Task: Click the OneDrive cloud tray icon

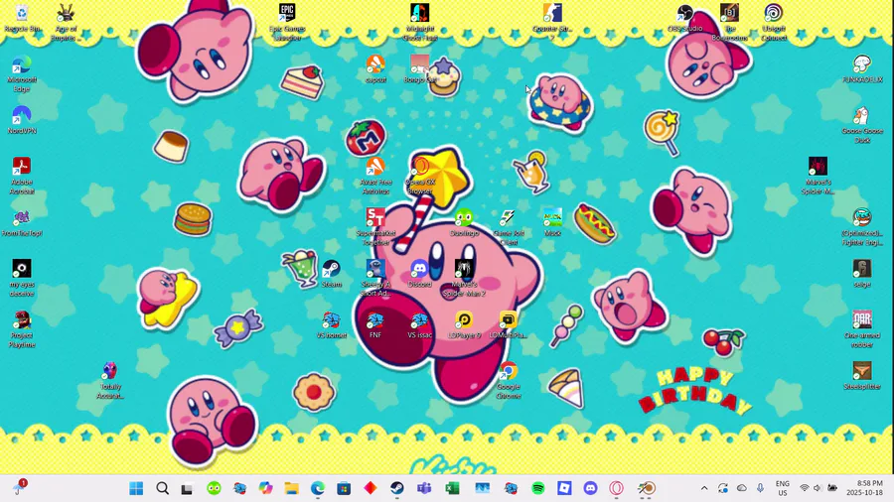Action: (742, 488)
